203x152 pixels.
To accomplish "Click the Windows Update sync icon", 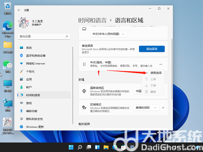I will pyautogui.click(x=21, y=127).
